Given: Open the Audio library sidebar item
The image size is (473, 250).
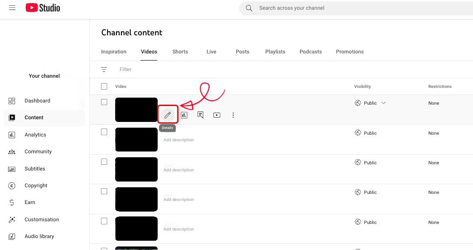Looking at the screenshot, I should click(39, 236).
